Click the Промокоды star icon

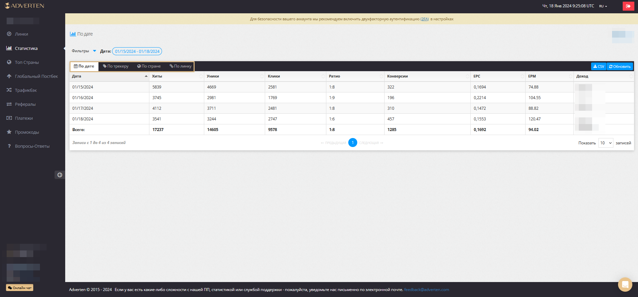9,132
